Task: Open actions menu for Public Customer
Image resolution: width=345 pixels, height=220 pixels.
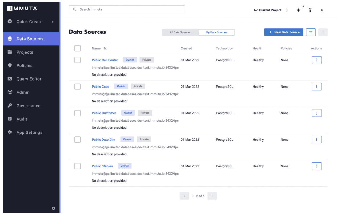Action: (316, 113)
